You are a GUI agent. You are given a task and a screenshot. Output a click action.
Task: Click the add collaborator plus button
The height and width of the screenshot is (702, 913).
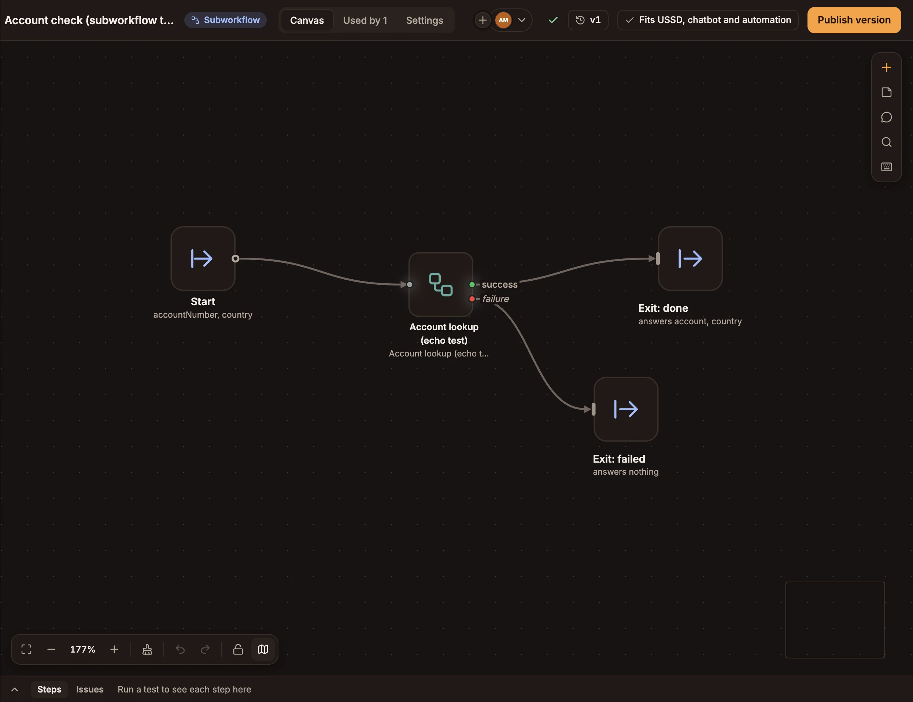(483, 20)
